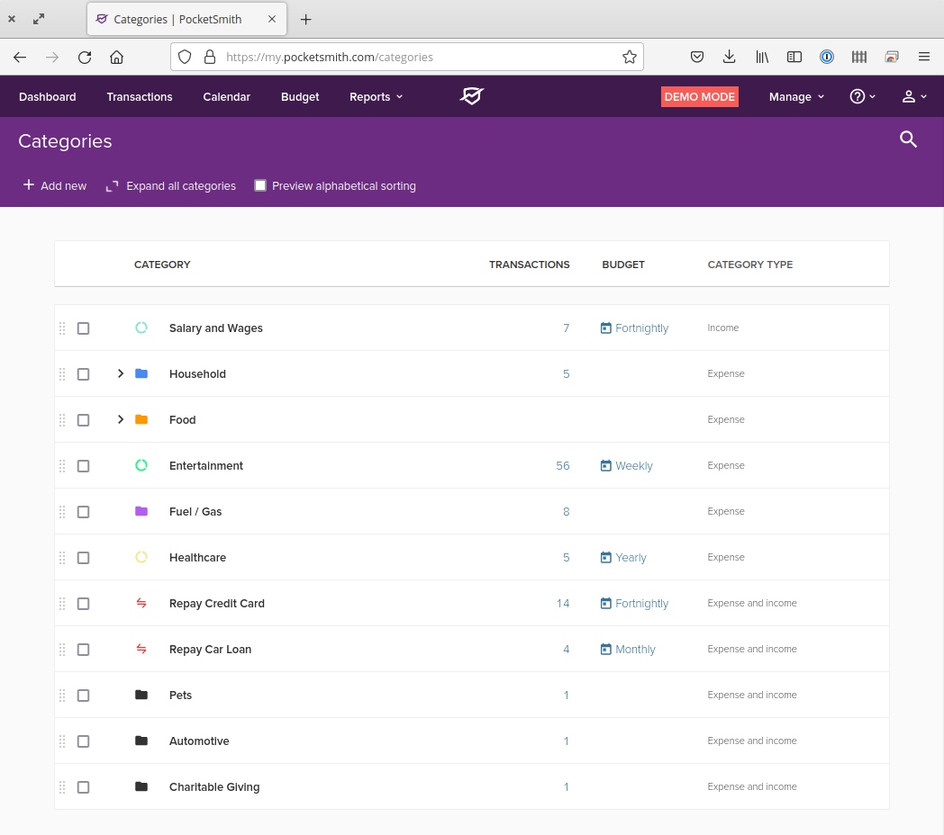
Task: Enable Preview alphabetical sorting checkbox
Action: (260, 185)
